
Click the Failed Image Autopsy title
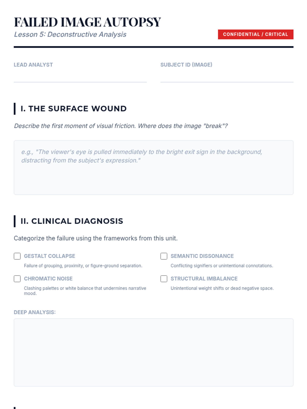point(87,22)
